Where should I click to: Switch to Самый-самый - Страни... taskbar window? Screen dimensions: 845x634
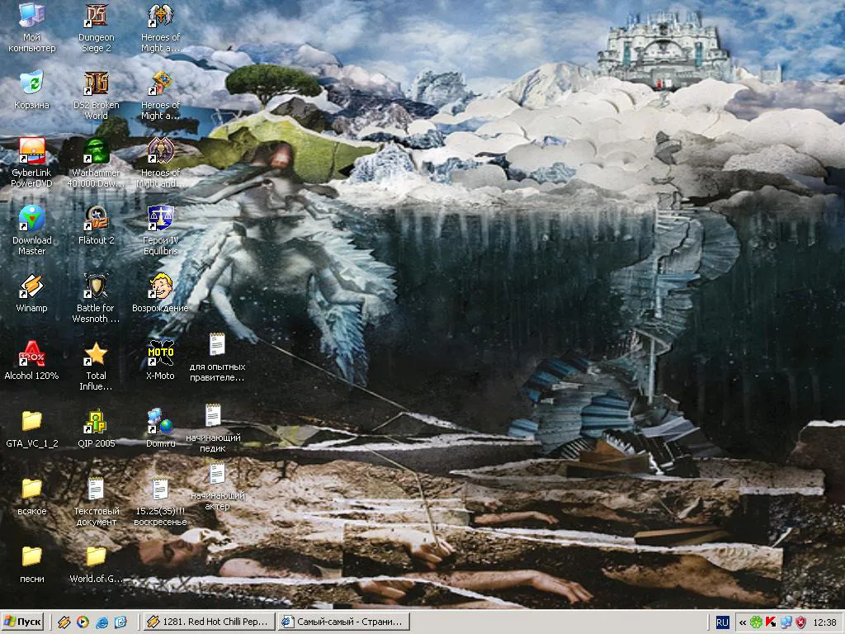344,622
